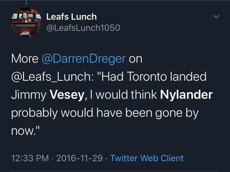
Task: Open the @LeafsLunch1050 handle
Action: click(83, 28)
